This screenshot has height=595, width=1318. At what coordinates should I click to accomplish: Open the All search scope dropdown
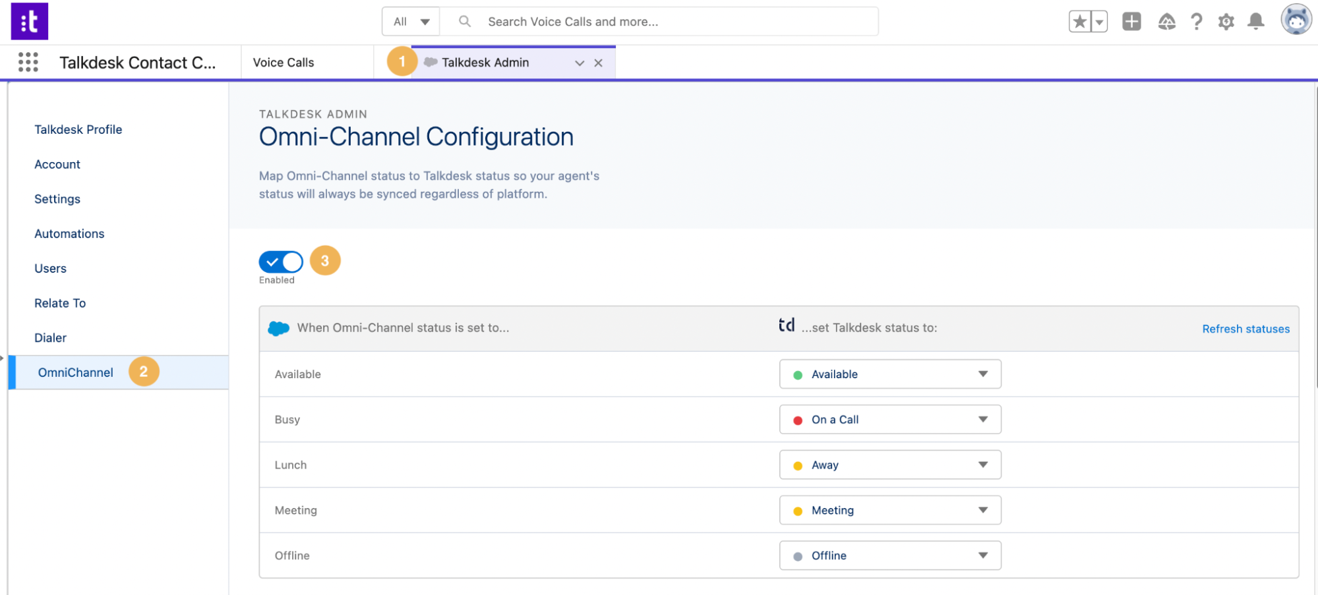[409, 21]
